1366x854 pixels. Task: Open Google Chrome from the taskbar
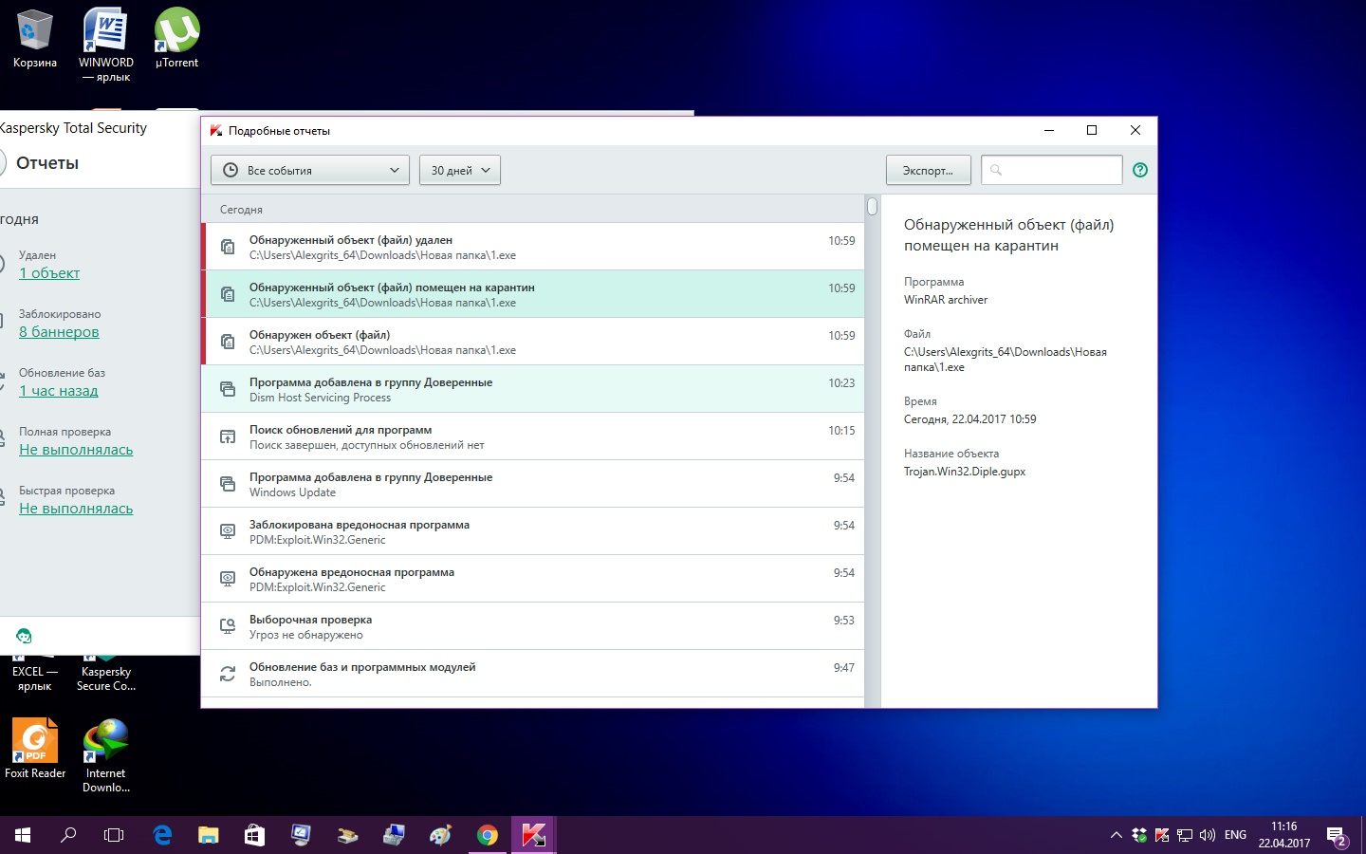coord(487,835)
